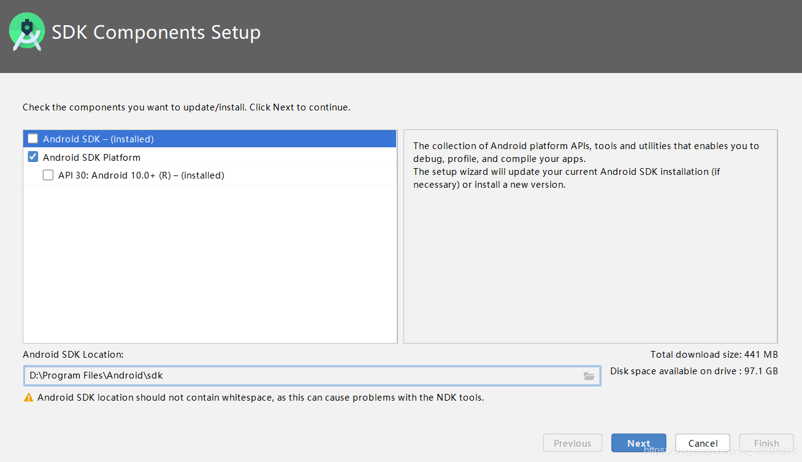Open folder browser for SDK location
Image resolution: width=802 pixels, height=462 pixels.
point(589,376)
